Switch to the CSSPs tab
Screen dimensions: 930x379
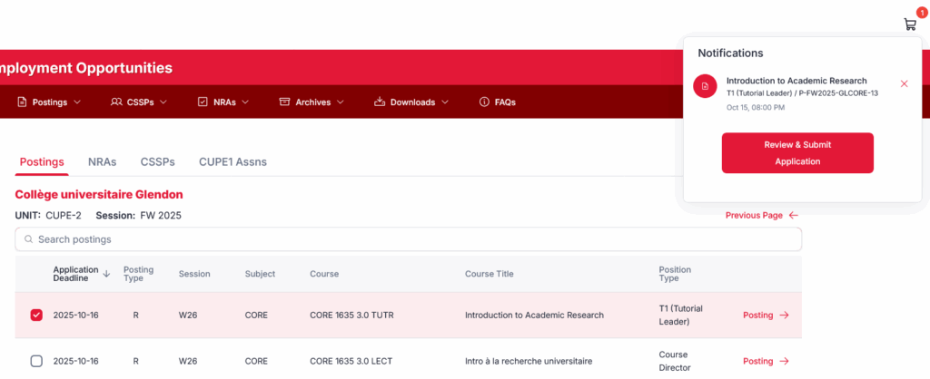coord(157,162)
